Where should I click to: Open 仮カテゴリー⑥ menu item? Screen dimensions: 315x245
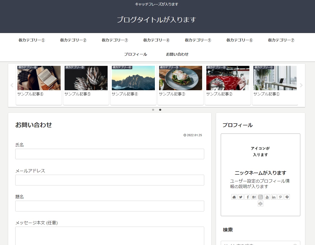[240, 40]
